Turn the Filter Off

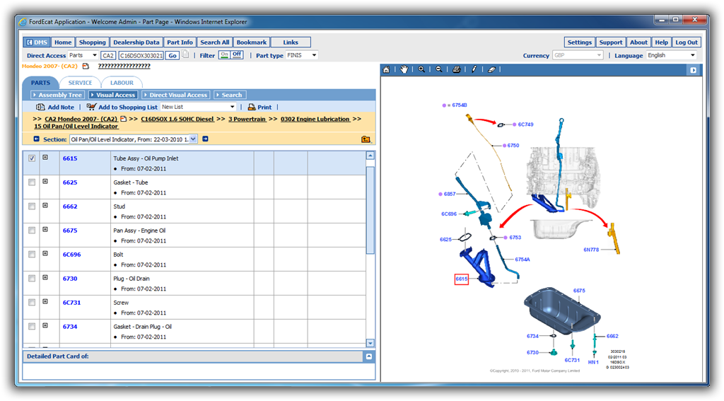(x=237, y=54)
